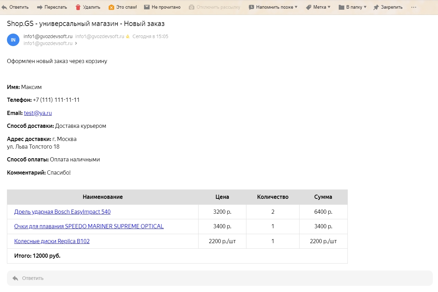Click the sender avatar 'IN' circle
The height and width of the screenshot is (292, 438).
coord(13,40)
